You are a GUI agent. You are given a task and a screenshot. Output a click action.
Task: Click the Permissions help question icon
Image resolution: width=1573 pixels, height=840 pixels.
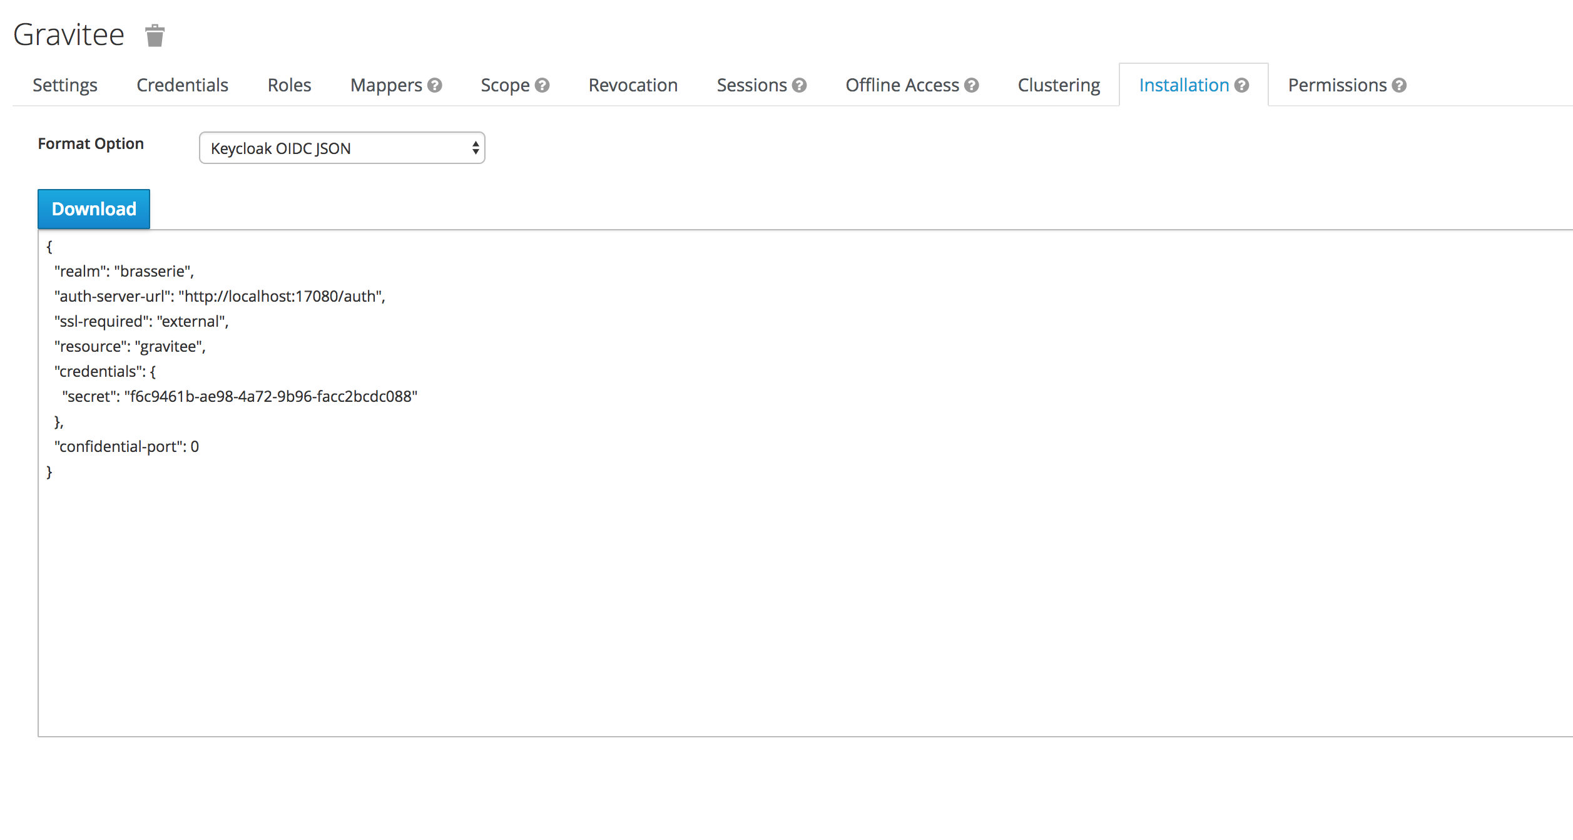(x=1400, y=85)
